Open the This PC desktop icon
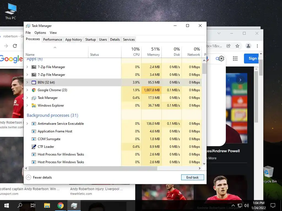This screenshot has height=211, width=282. [11, 11]
